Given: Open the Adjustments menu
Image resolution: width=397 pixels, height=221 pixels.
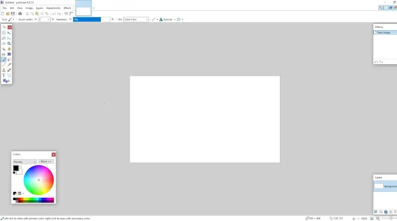Looking at the screenshot, I should coord(53,8).
